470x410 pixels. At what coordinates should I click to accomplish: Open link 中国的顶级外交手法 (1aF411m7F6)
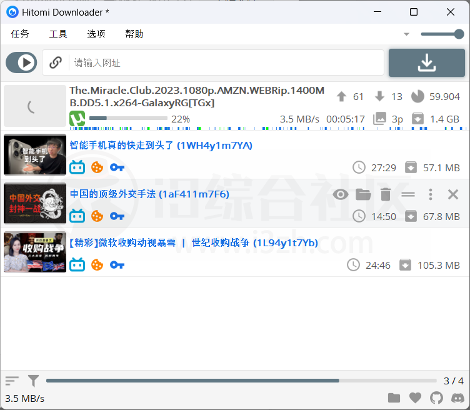tap(149, 194)
